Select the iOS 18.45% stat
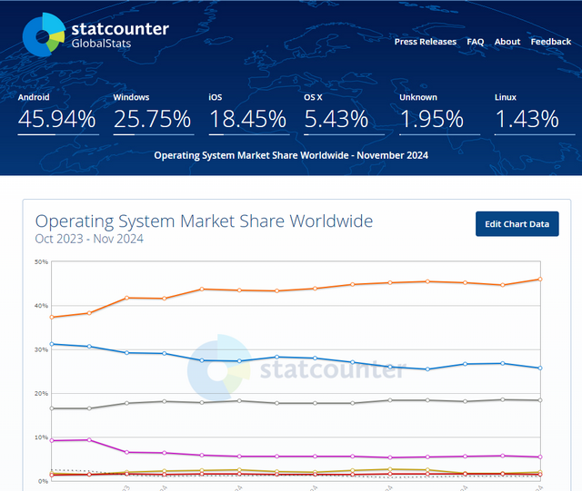The width and height of the screenshot is (582, 491). (x=249, y=113)
